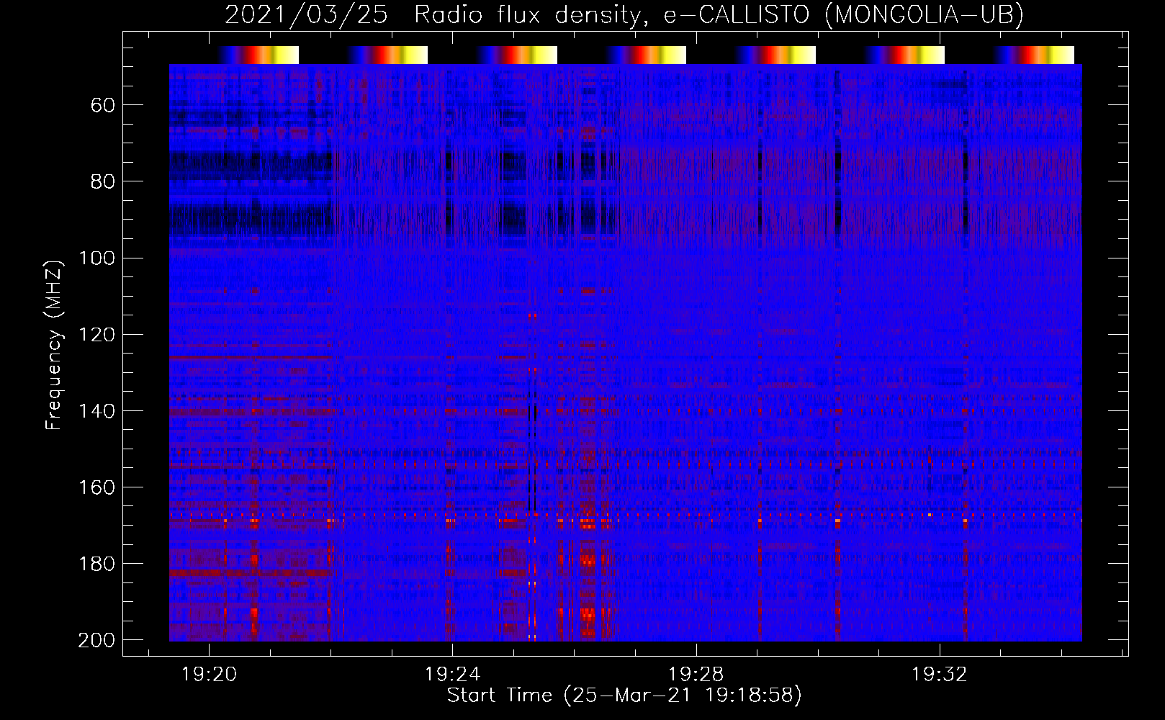The width and height of the screenshot is (1165, 720).
Task: Click the fourth color bar above the spectrogram
Action: coord(646,55)
